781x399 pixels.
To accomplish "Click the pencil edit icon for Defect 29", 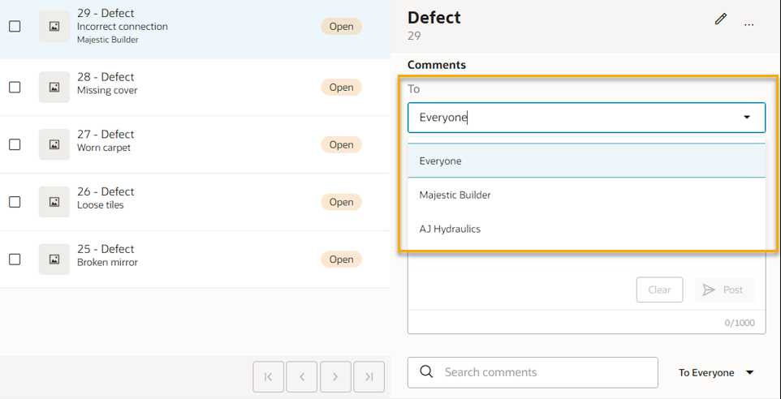I will [720, 19].
